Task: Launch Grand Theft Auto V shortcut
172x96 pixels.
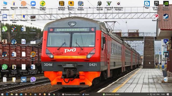Action: [x=109, y=4]
